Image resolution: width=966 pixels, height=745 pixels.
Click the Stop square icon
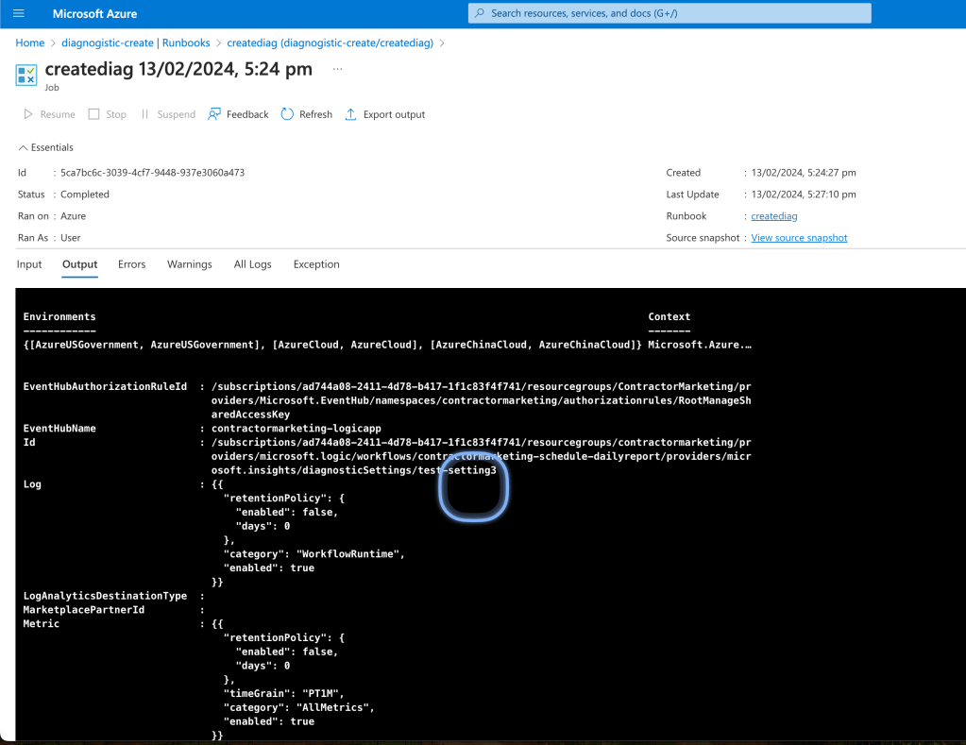(93, 114)
